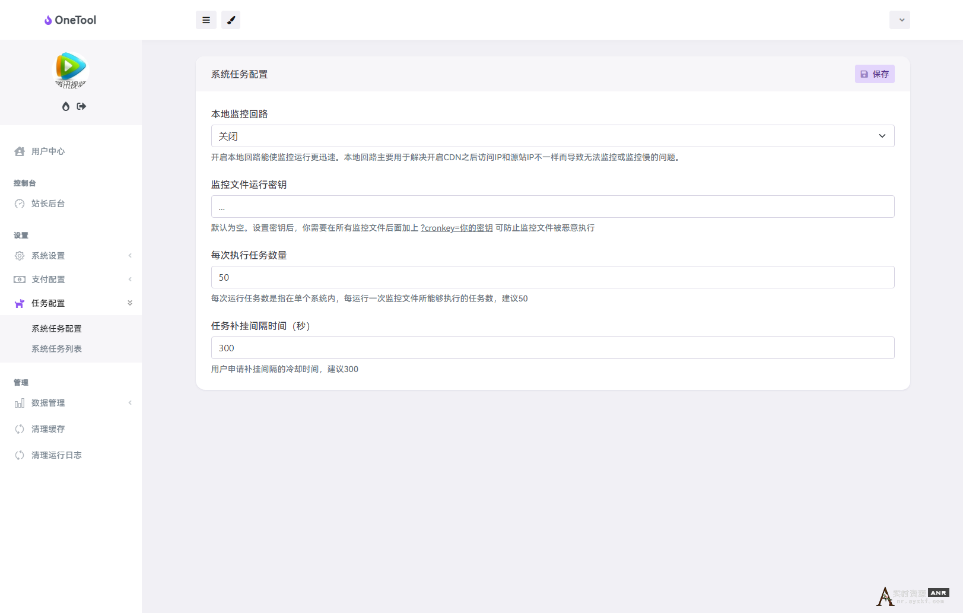Open 系统任务列表 submenu item
Viewport: 963px width, 613px height.
pyautogui.click(x=56, y=349)
